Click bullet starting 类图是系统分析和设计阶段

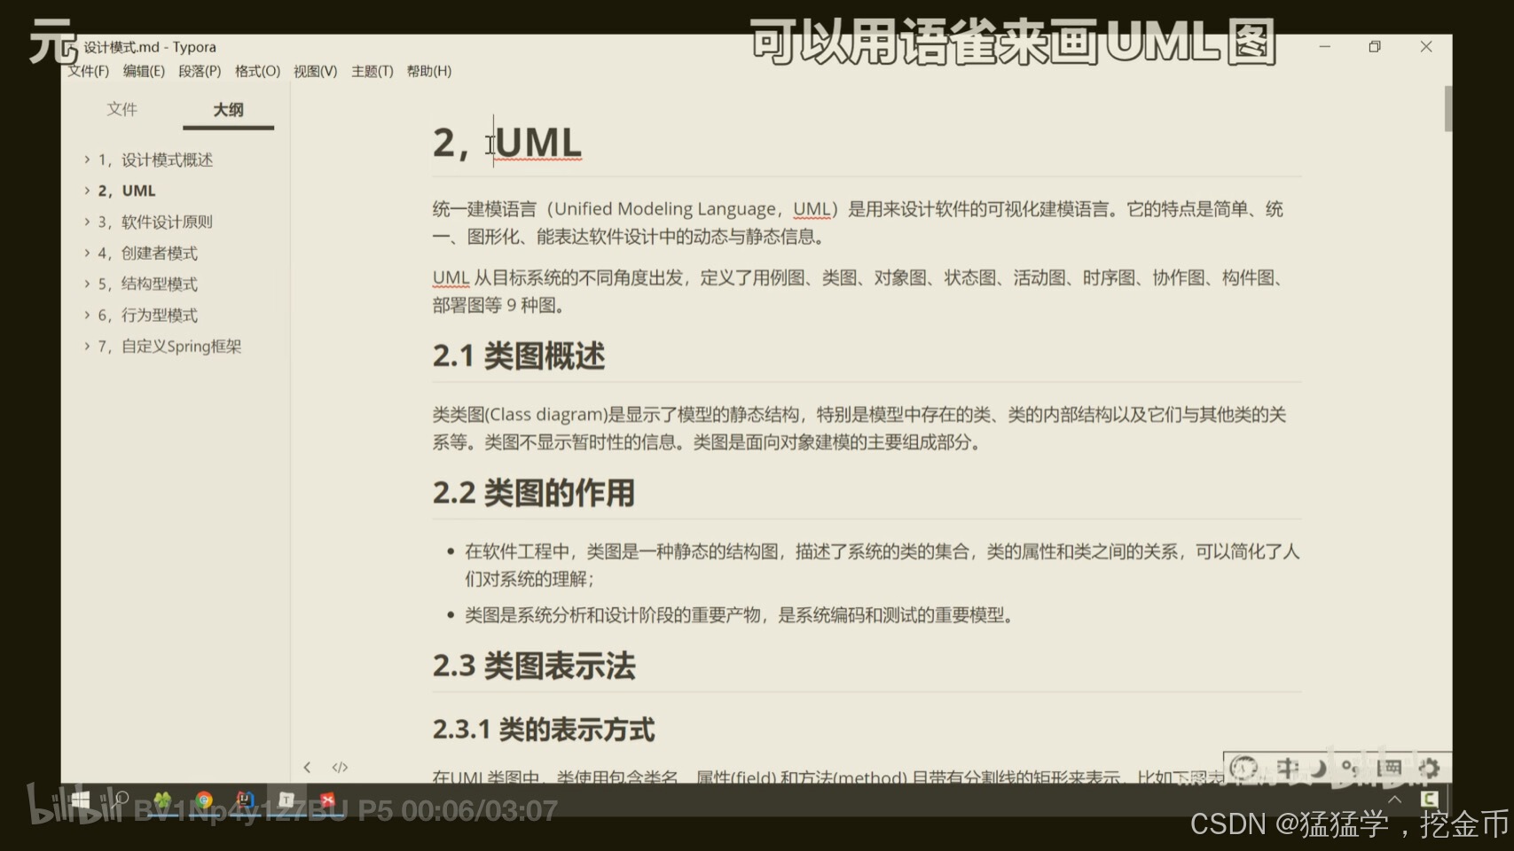point(740,615)
